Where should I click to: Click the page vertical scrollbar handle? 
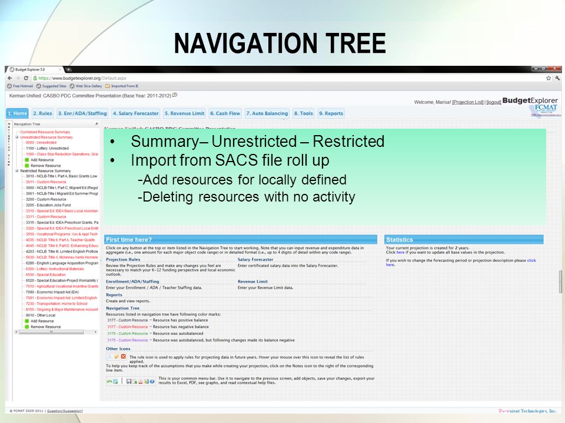(x=560, y=281)
